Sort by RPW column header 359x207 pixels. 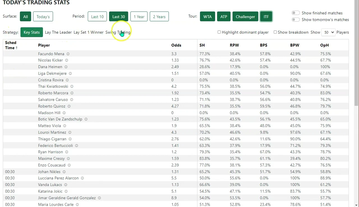234,45
